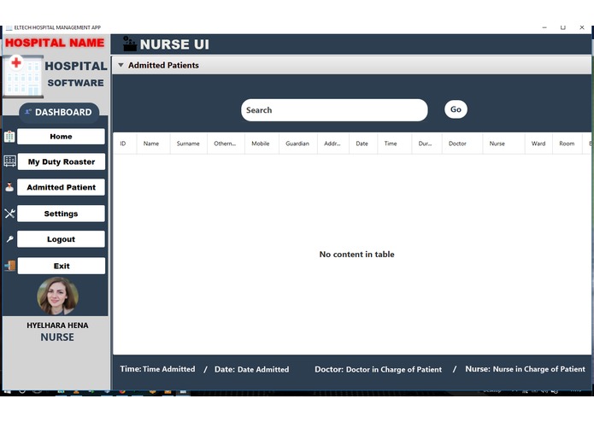594x422 pixels.
Task: Sort by the Surname column header
Action: tap(188, 144)
